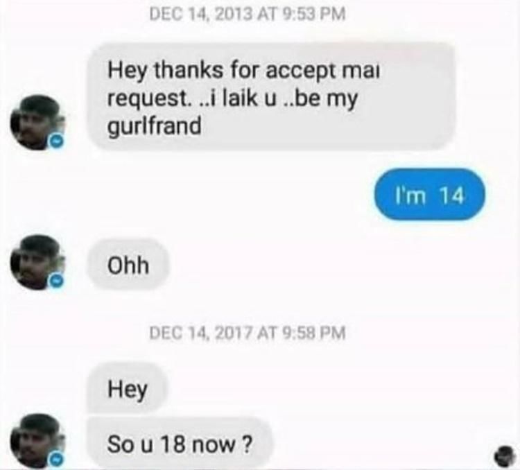
Task: Open the avatar beside So u 18 now
Action: point(37,441)
